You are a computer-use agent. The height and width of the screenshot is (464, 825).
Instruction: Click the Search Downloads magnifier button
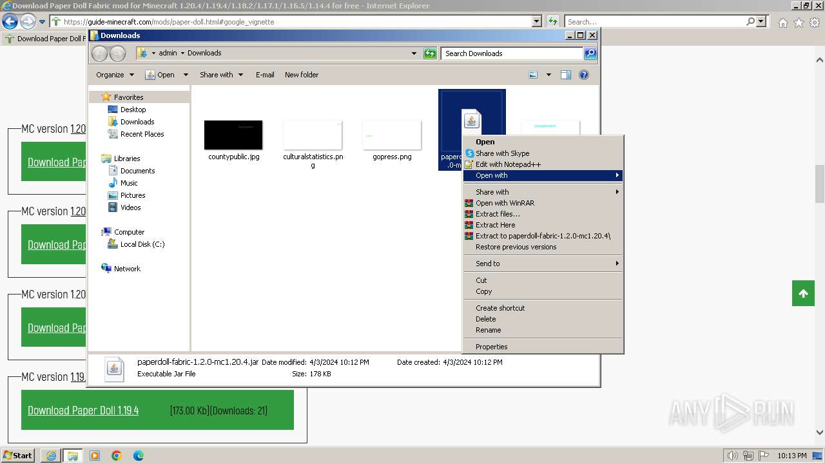(590, 53)
